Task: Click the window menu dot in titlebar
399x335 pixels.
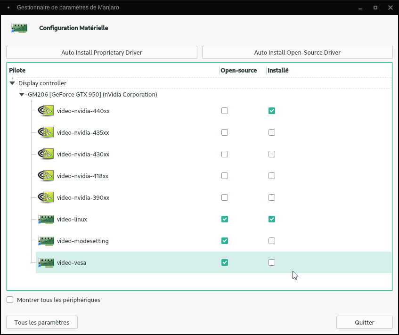Action: pos(8,8)
